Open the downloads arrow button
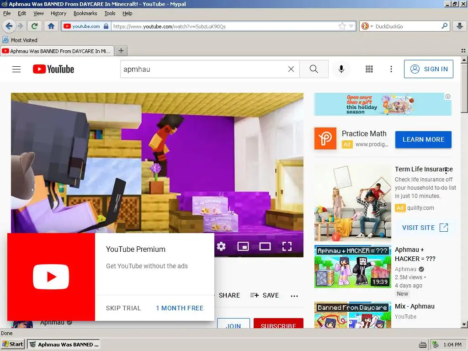The height and width of the screenshot is (351, 468). (x=460, y=26)
